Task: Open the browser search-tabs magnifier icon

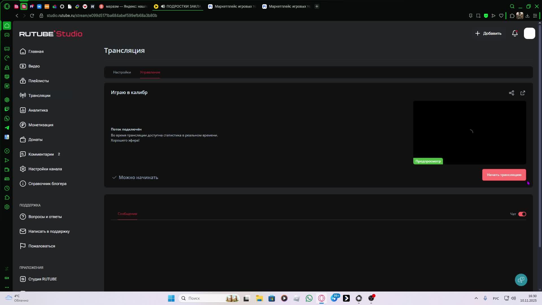Action: click(x=512, y=6)
